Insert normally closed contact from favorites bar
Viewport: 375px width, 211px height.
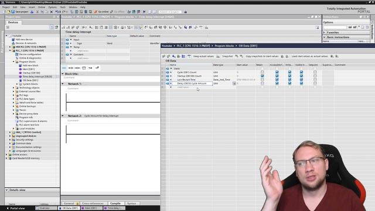pyautogui.click(x=70, y=68)
